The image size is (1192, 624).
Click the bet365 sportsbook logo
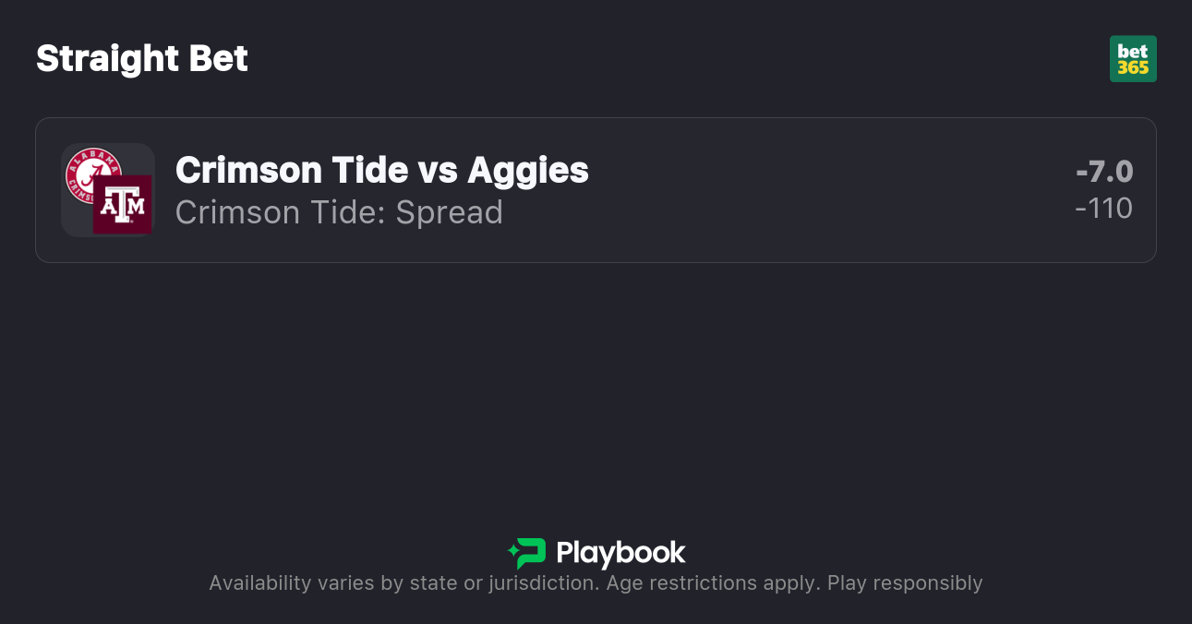(1132, 59)
